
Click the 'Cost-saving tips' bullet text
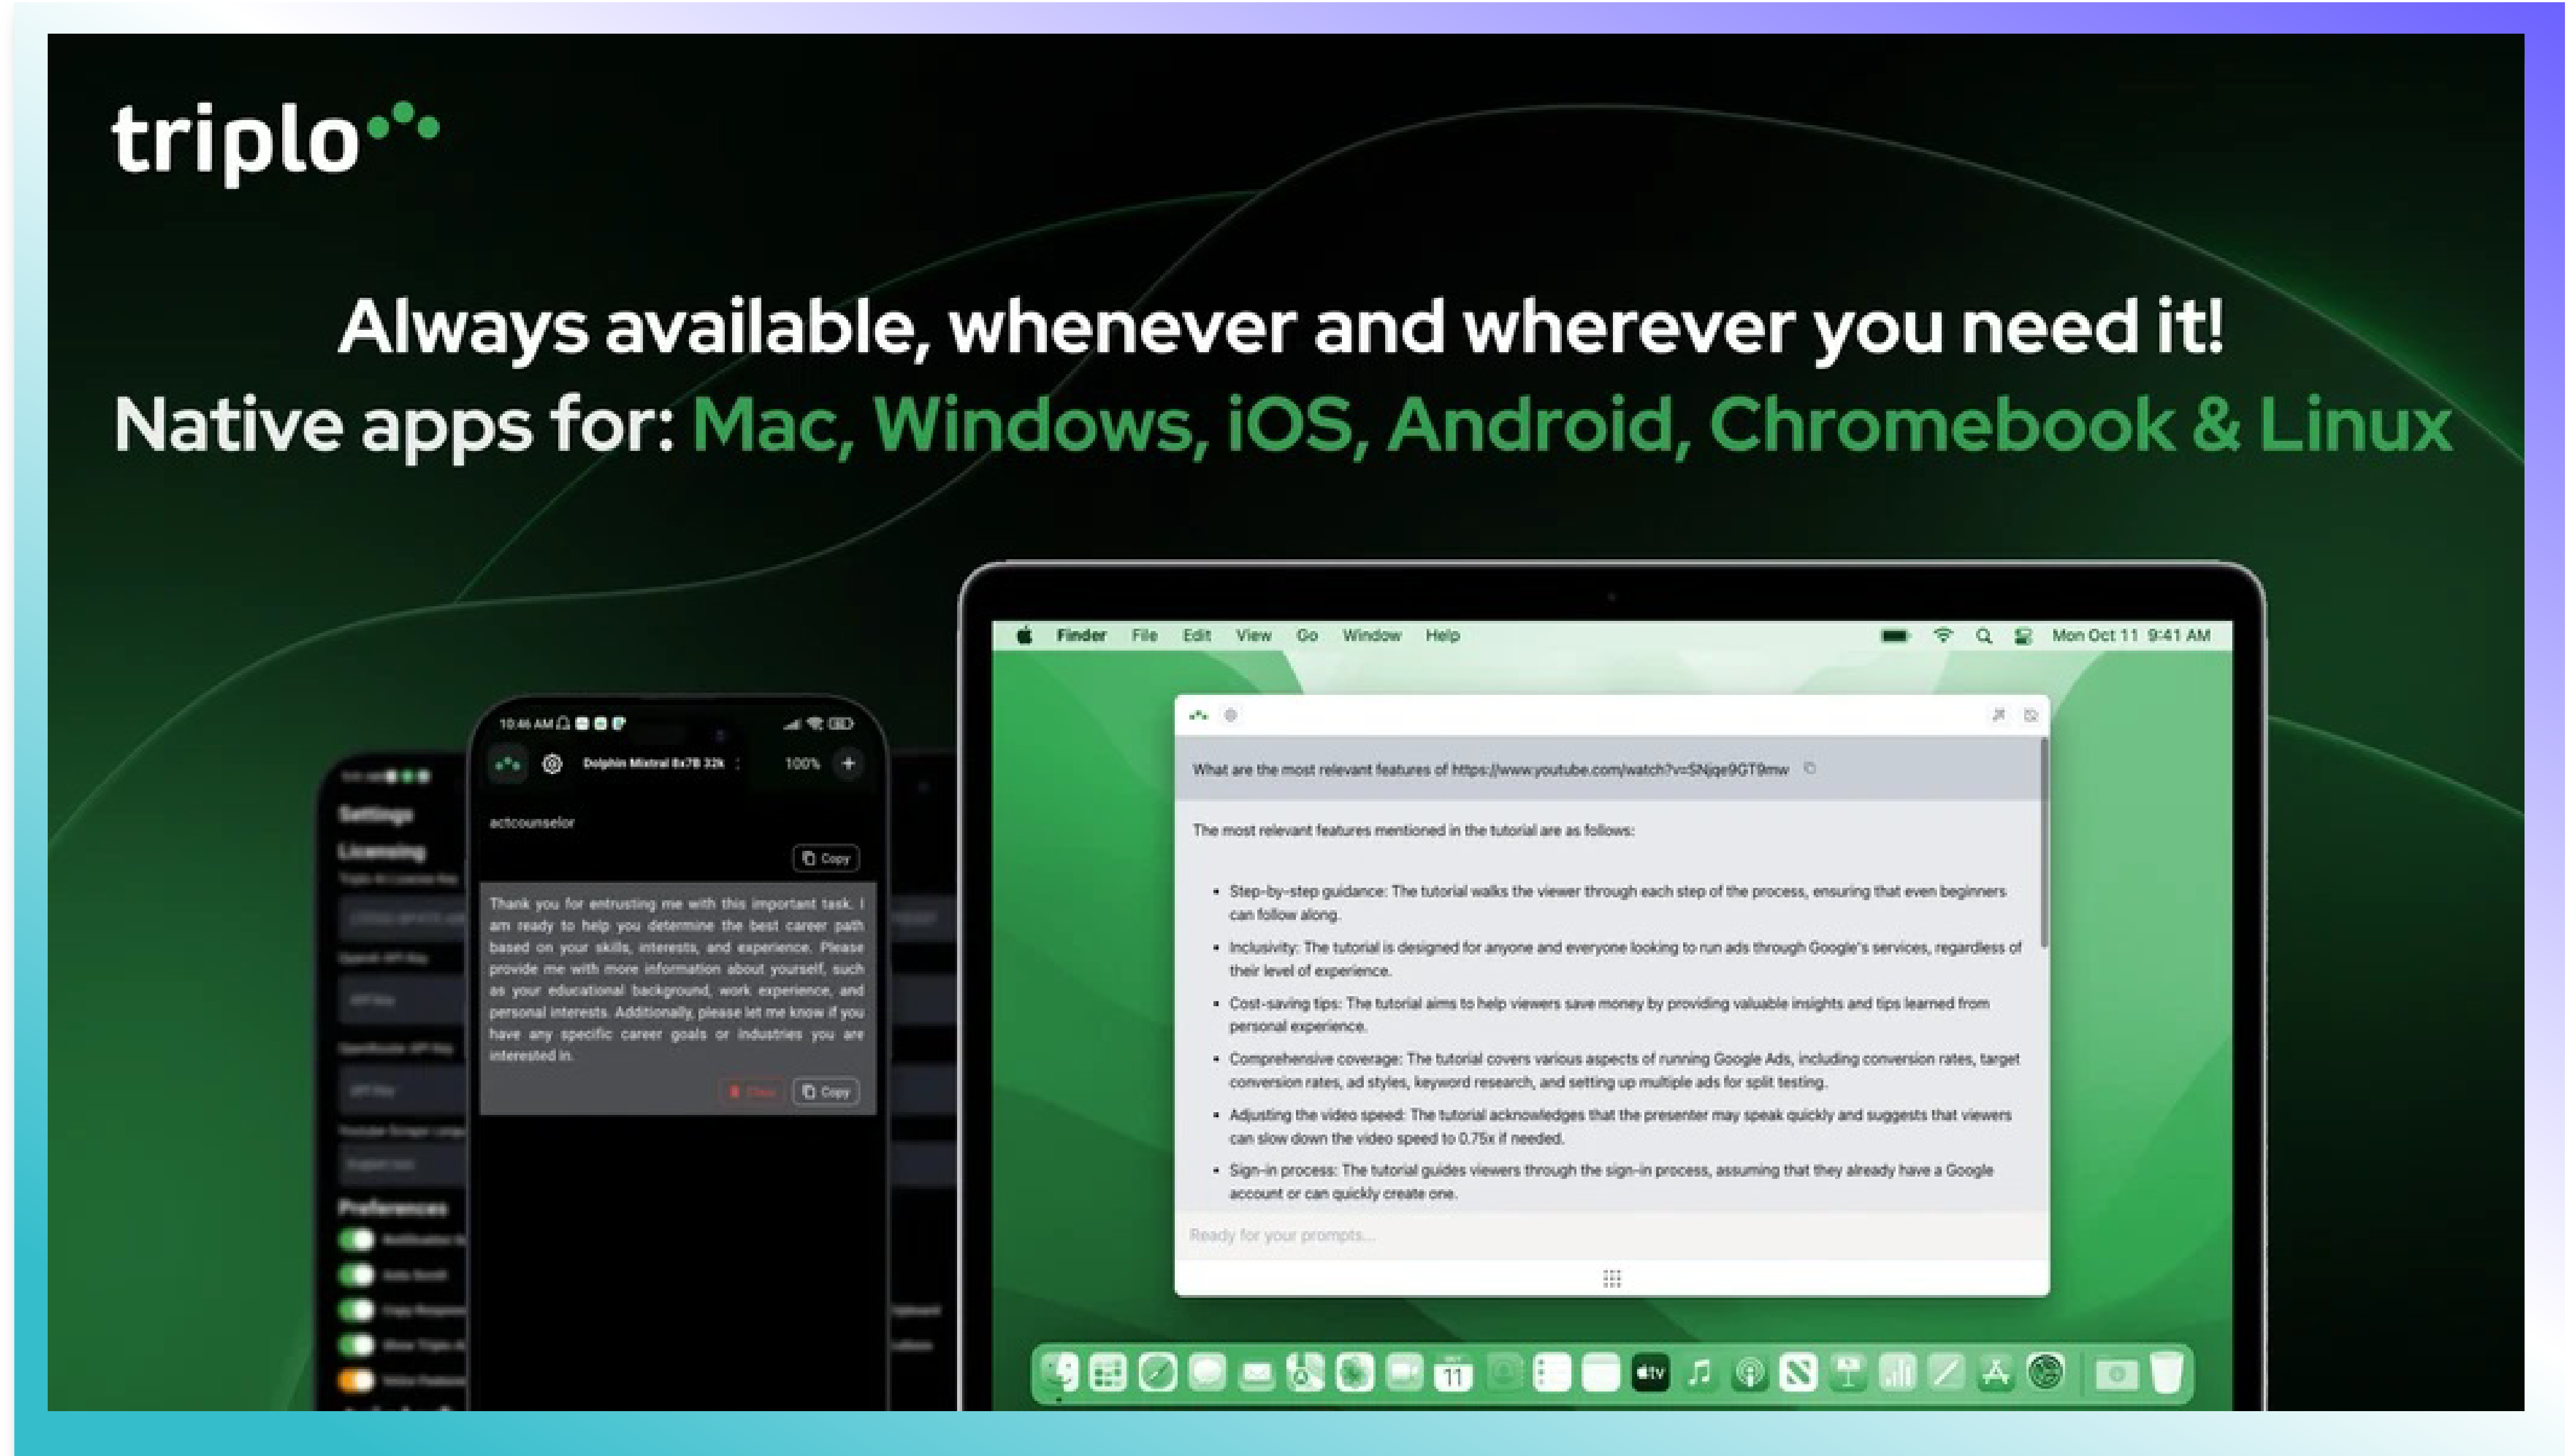click(x=1609, y=1014)
